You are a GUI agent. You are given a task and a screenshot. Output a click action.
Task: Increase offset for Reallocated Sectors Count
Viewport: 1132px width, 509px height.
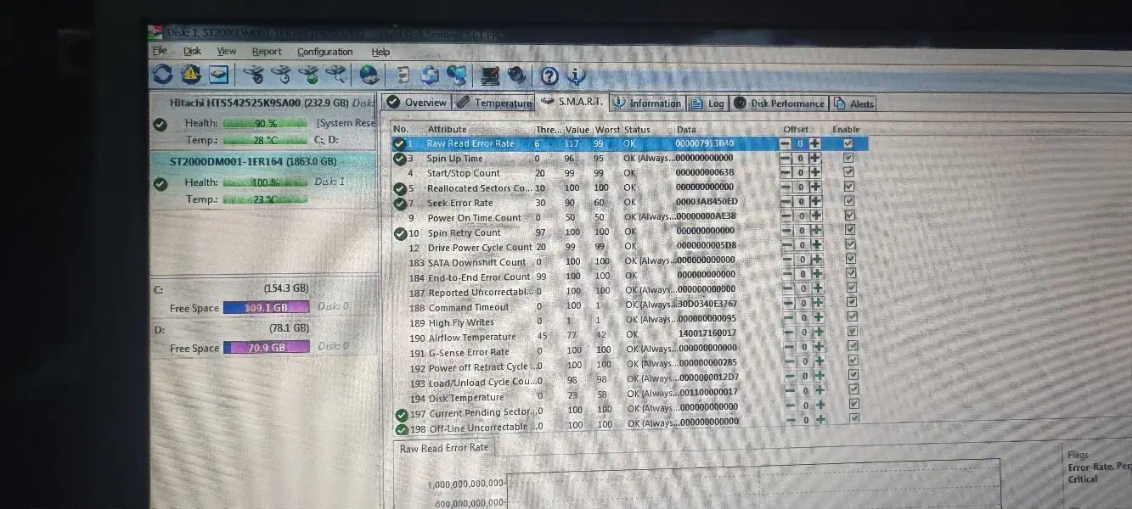tap(815, 187)
